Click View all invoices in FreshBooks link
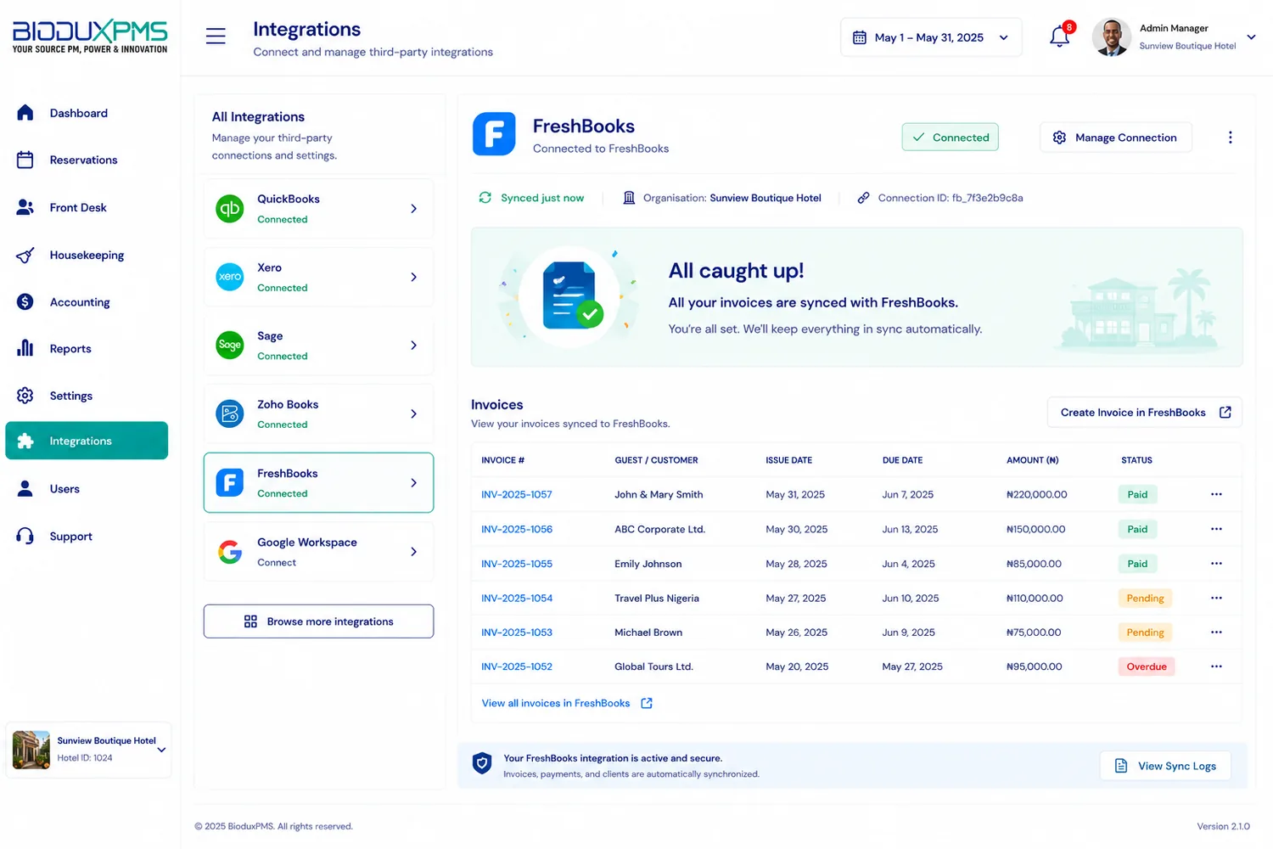 (567, 703)
